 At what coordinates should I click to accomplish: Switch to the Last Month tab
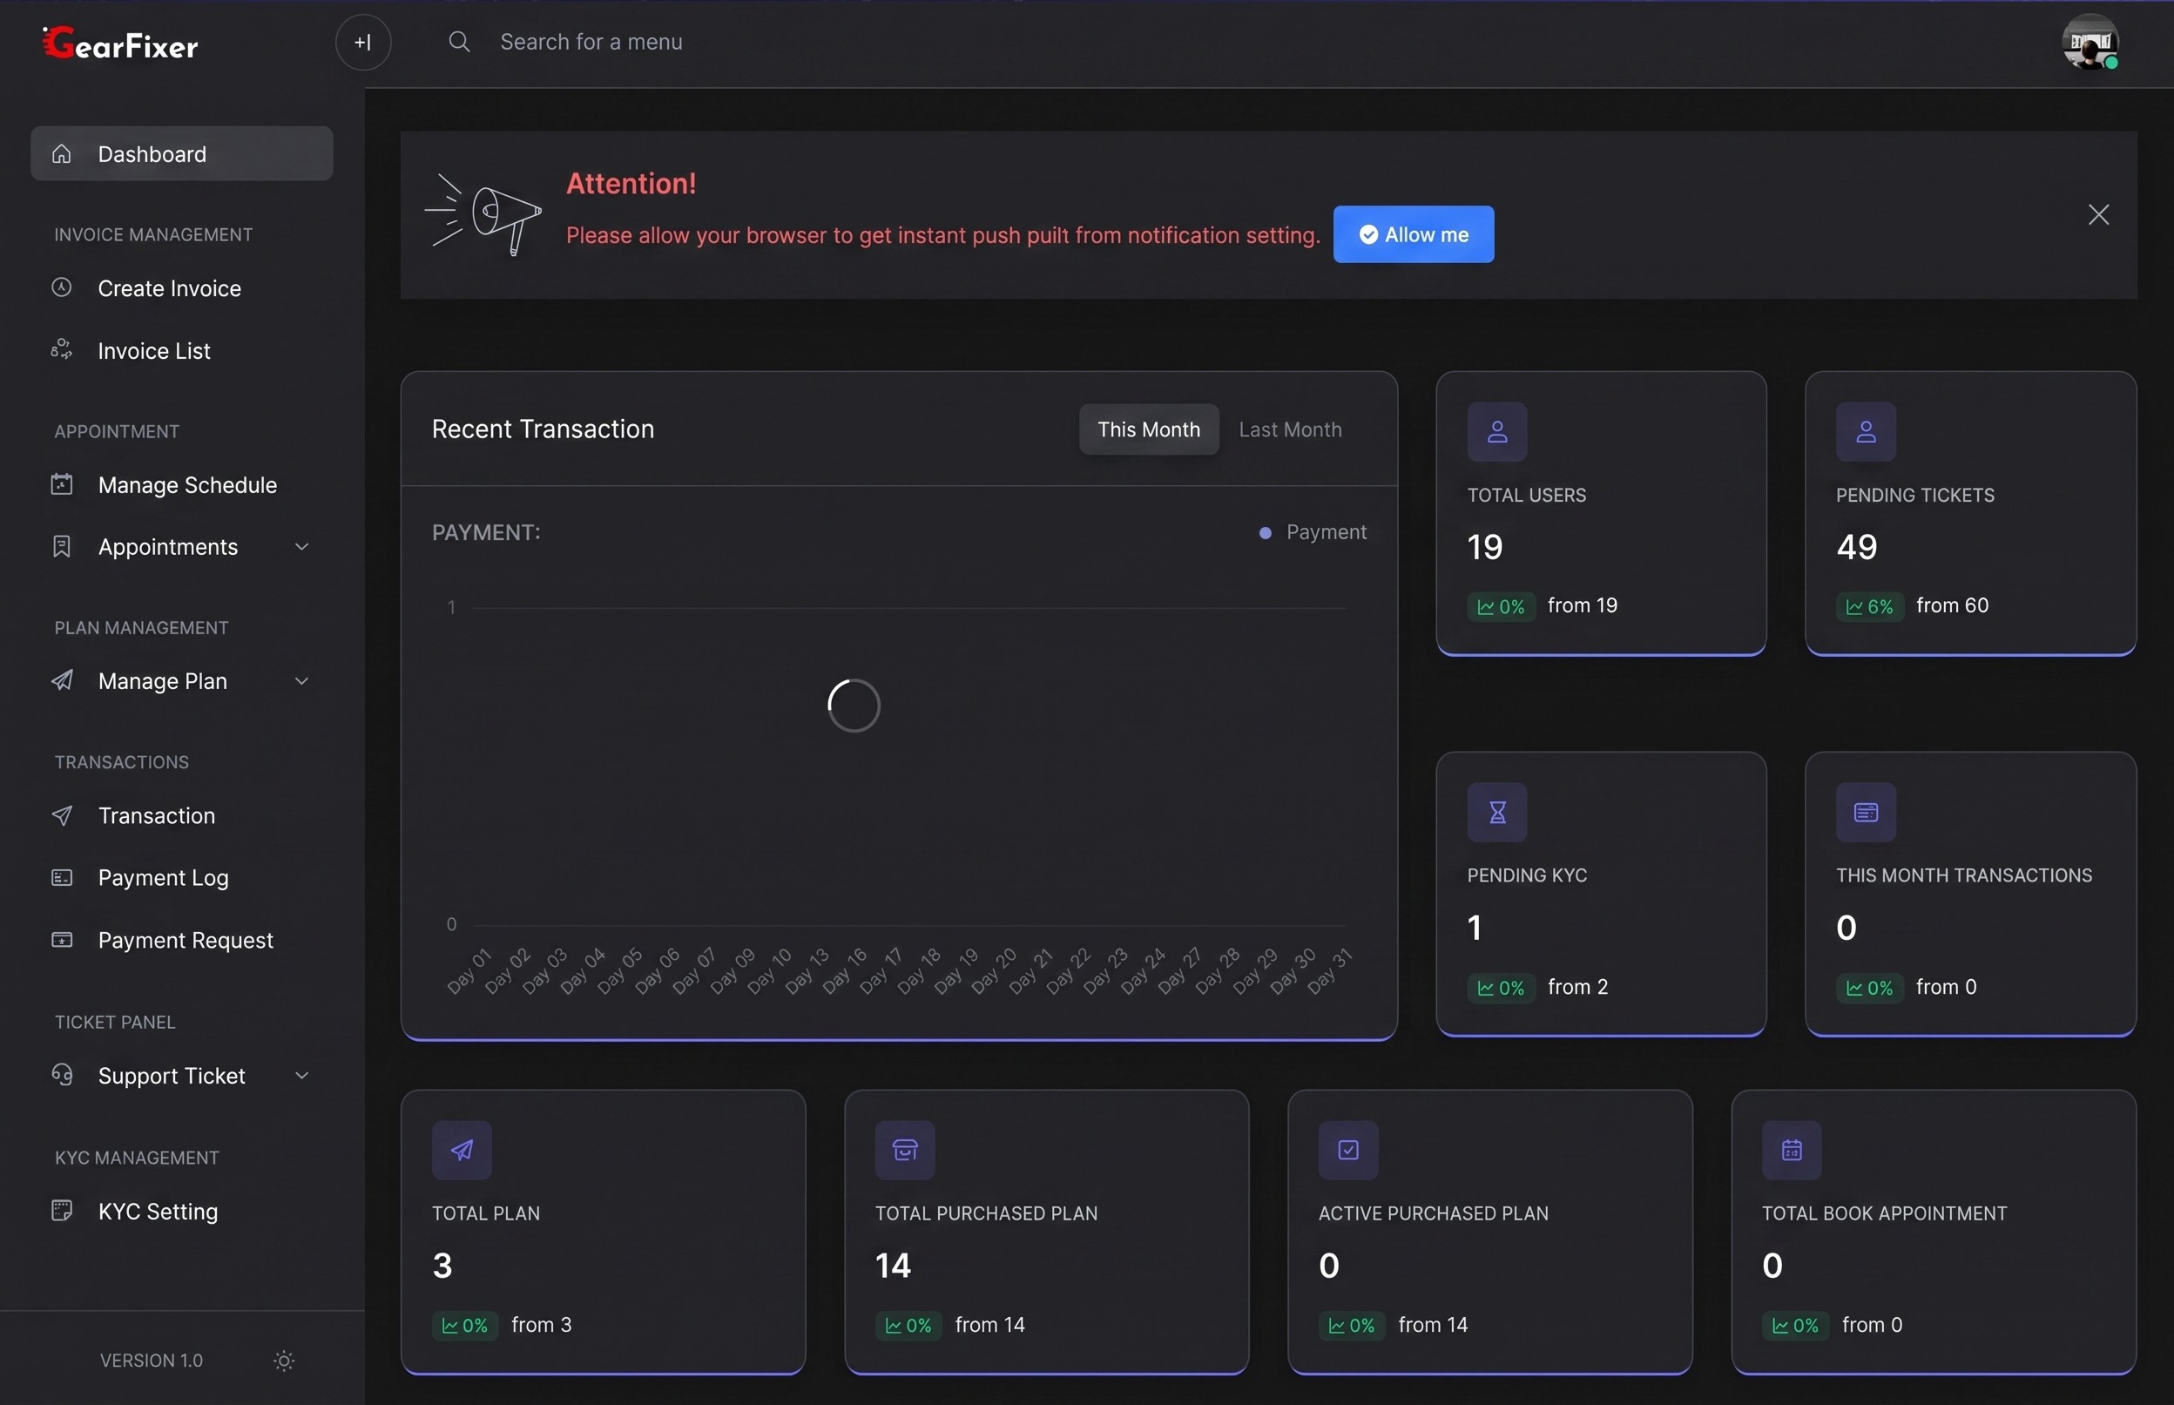click(1289, 429)
